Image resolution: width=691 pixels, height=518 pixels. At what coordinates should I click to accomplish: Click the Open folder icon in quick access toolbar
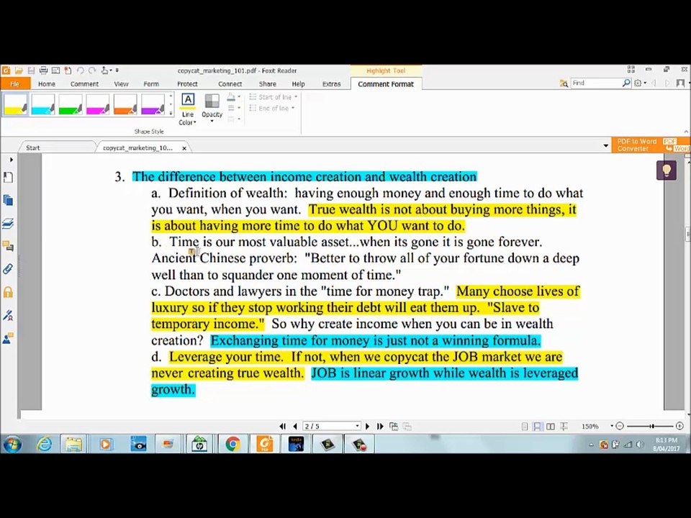click(19, 71)
